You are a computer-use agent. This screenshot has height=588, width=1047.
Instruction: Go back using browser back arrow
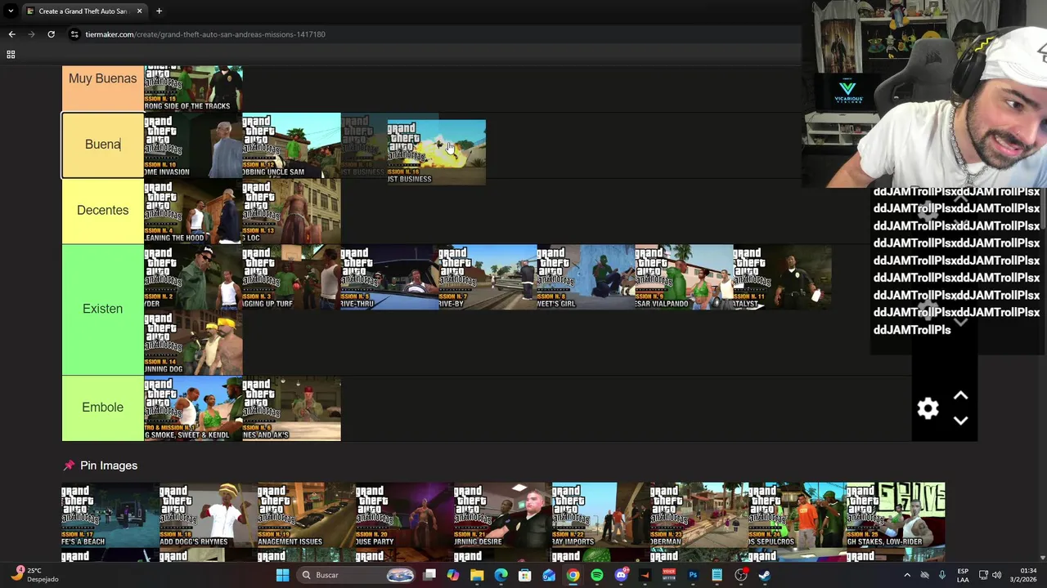pos(11,34)
